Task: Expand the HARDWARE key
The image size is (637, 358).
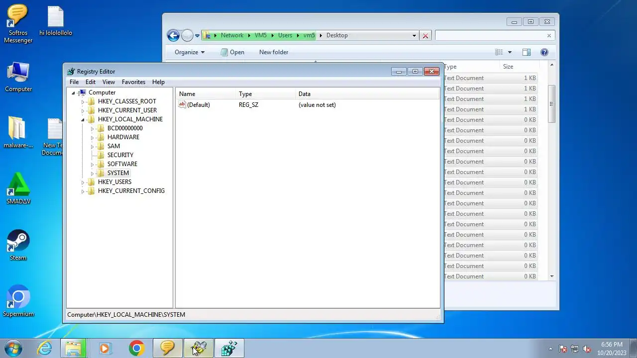Action: point(92,137)
